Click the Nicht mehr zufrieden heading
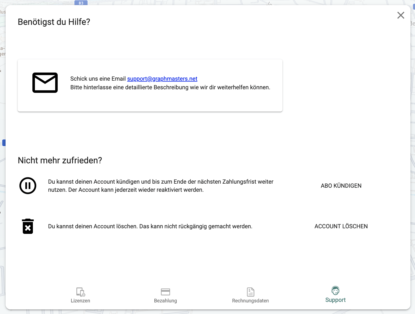 pos(60,160)
